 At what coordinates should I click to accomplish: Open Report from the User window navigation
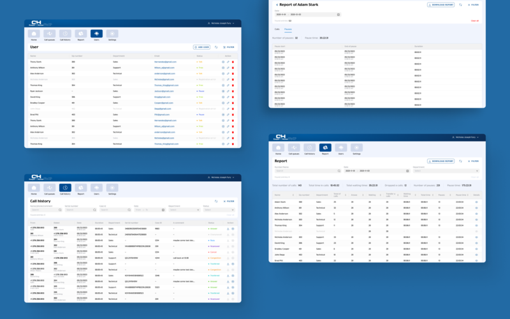tap(81, 34)
